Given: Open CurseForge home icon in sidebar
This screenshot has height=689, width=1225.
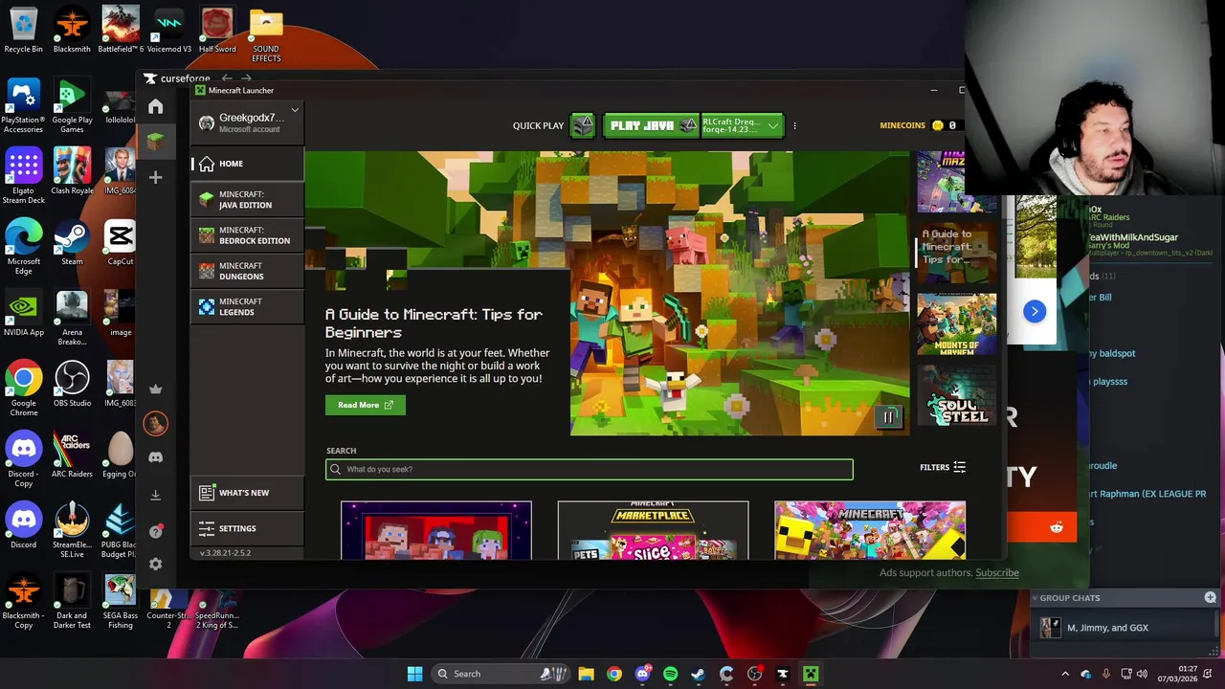Looking at the screenshot, I should (155, 107).
